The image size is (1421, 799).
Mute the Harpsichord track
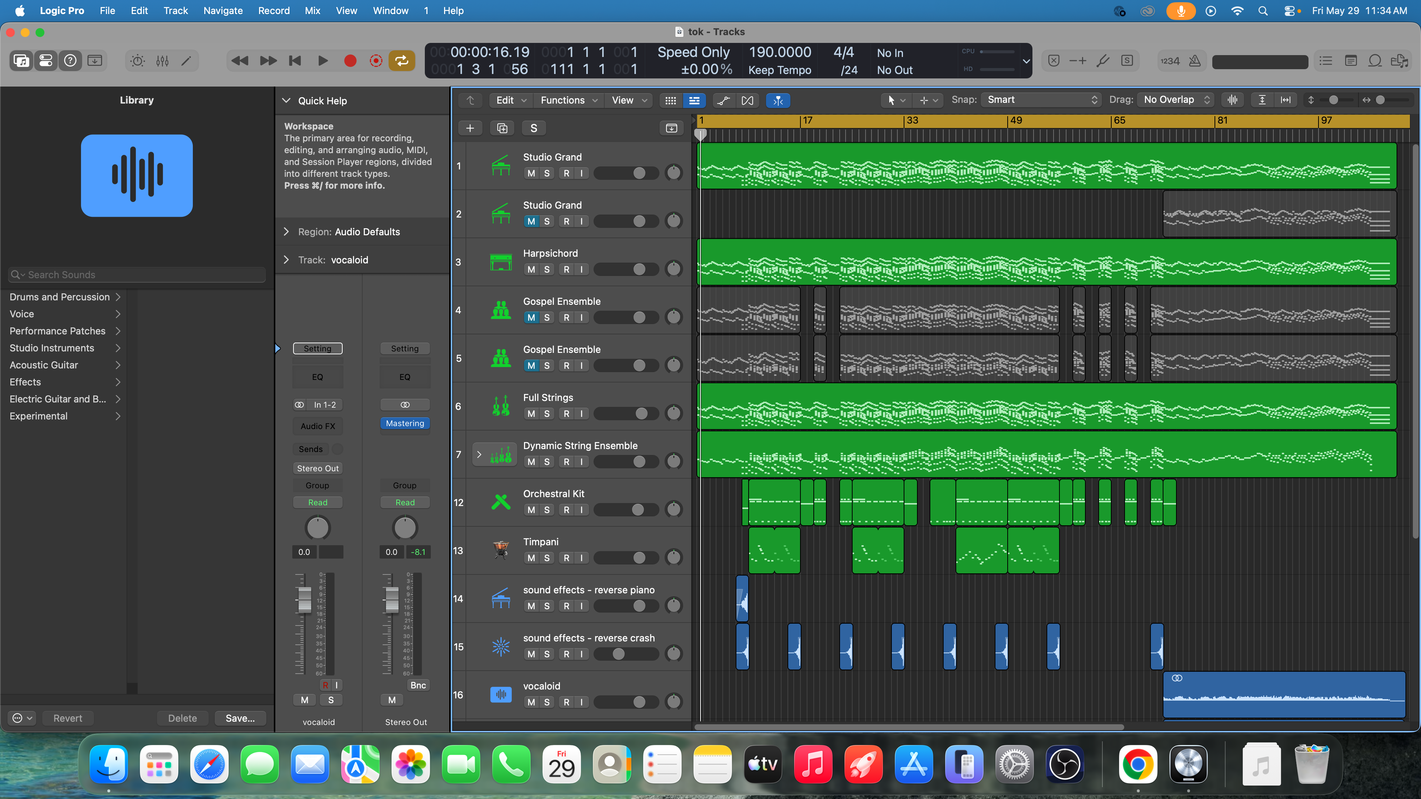tap(531, 269)
